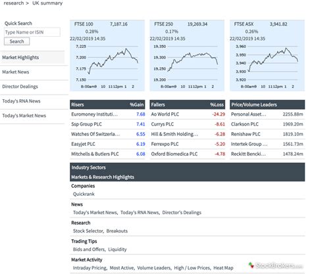Select Ferrexpo PLC in Fallers
This screenshot has width=312, height=274.
click(x=165, y=144)
